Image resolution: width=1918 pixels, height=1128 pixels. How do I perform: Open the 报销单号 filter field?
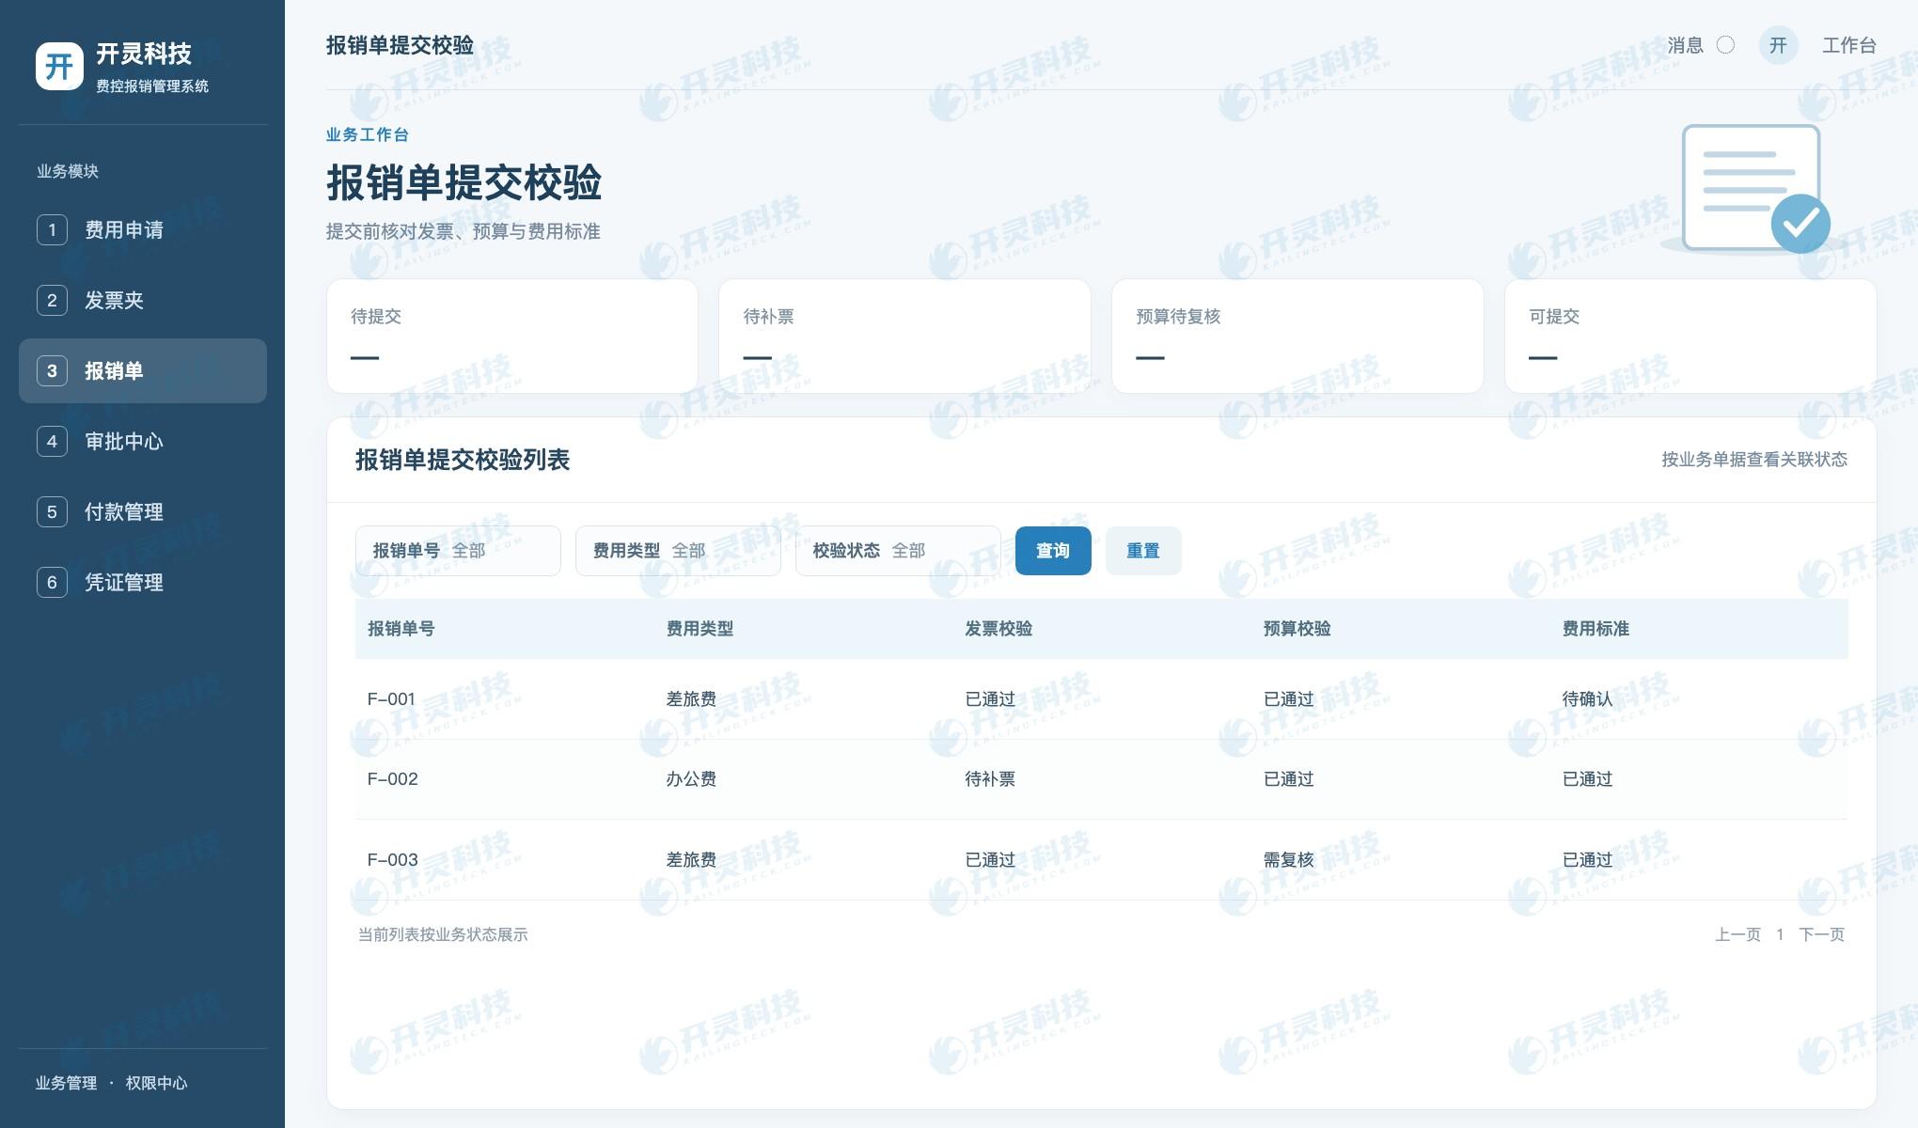click(x=458, y=551)
